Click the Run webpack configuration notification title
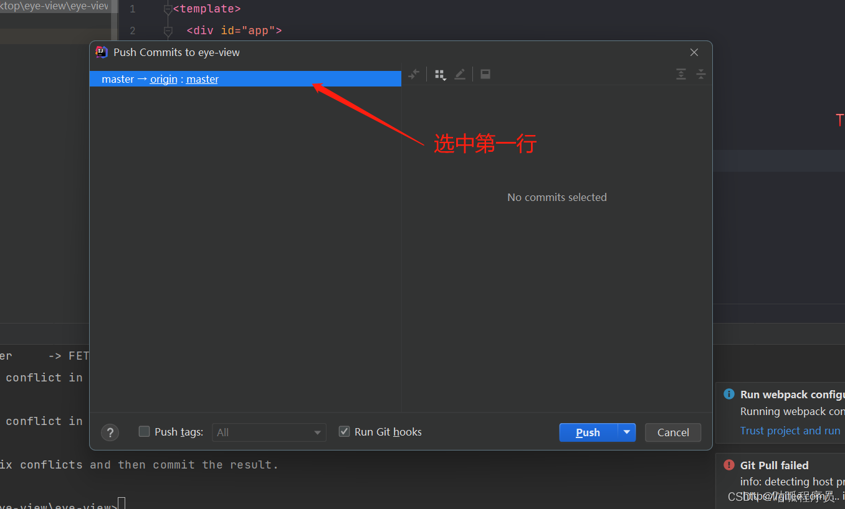Image resolution: width=845 pixels, height=509 pixels. coord(793,395)
